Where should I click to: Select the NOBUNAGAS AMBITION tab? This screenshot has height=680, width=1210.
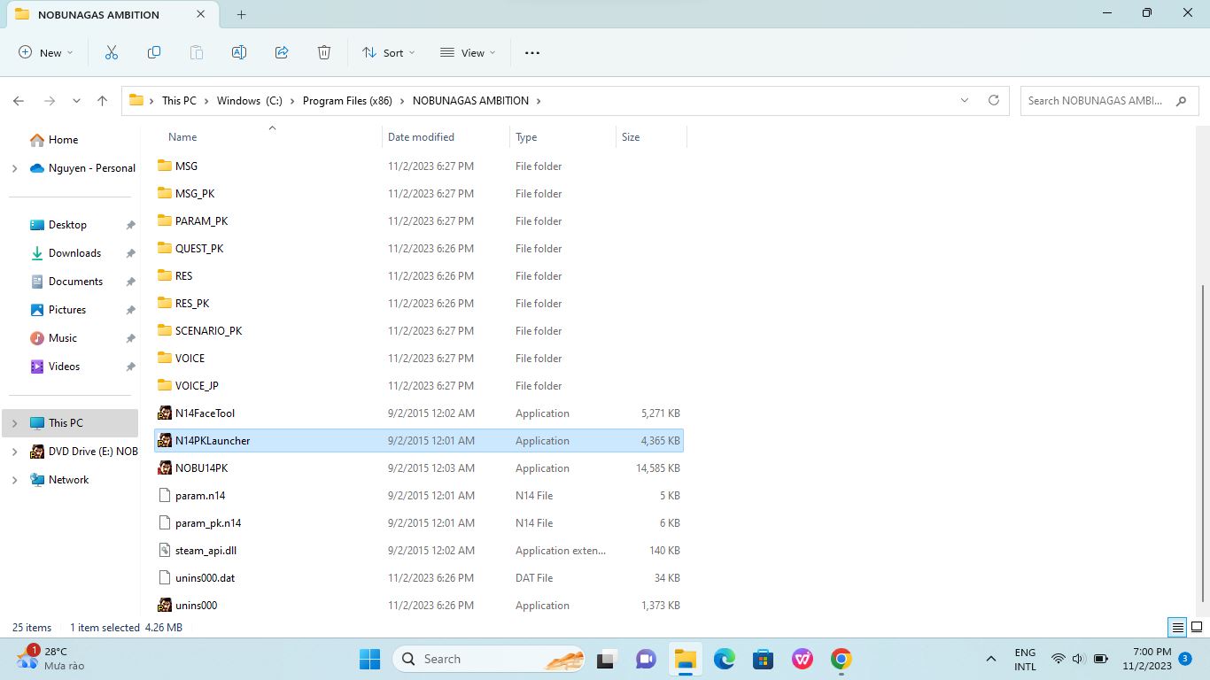(111, 14)
